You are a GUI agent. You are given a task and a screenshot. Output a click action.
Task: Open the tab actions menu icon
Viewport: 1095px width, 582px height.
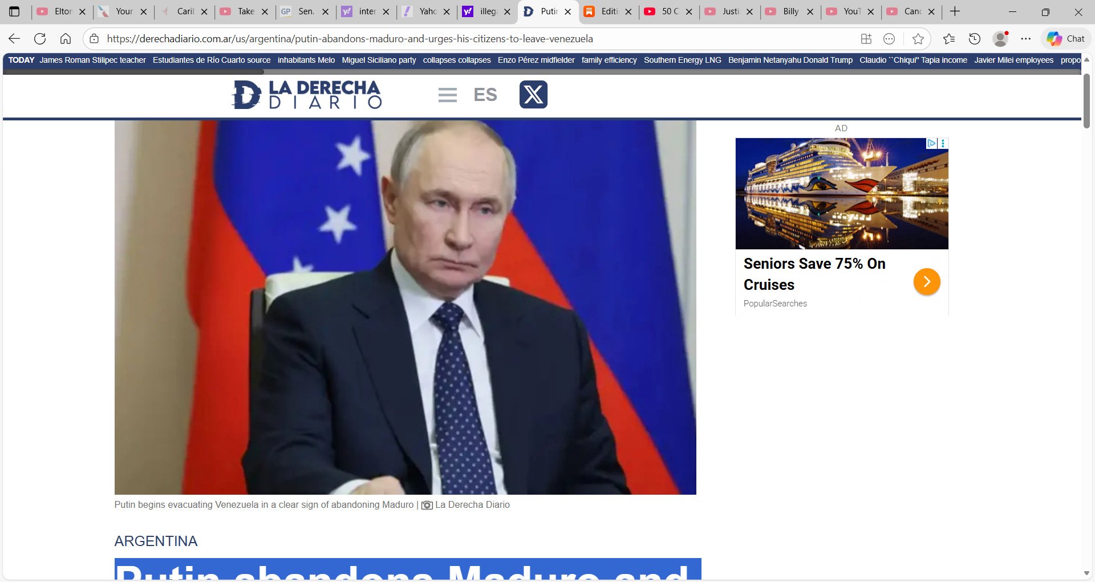15,11
